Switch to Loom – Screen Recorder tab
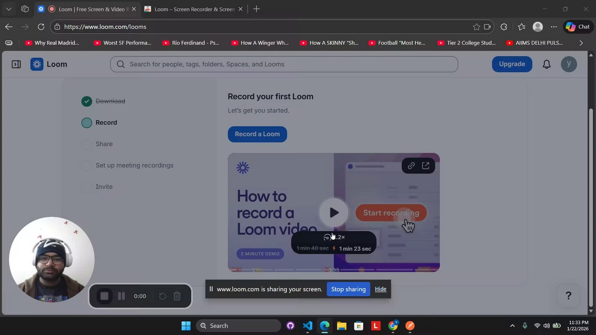 click(194, 9)
